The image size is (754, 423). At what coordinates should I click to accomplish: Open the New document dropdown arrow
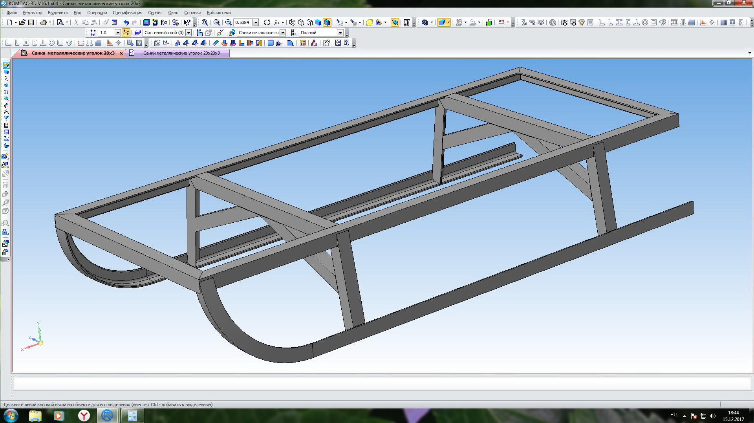click(x=16, y=22)
